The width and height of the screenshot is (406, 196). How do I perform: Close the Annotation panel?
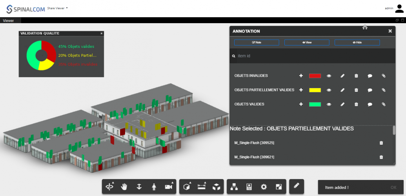[x=390, y=31]
